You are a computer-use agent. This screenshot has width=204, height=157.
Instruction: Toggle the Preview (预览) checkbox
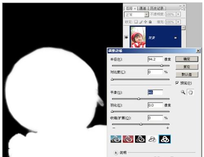tap(177, 83)
